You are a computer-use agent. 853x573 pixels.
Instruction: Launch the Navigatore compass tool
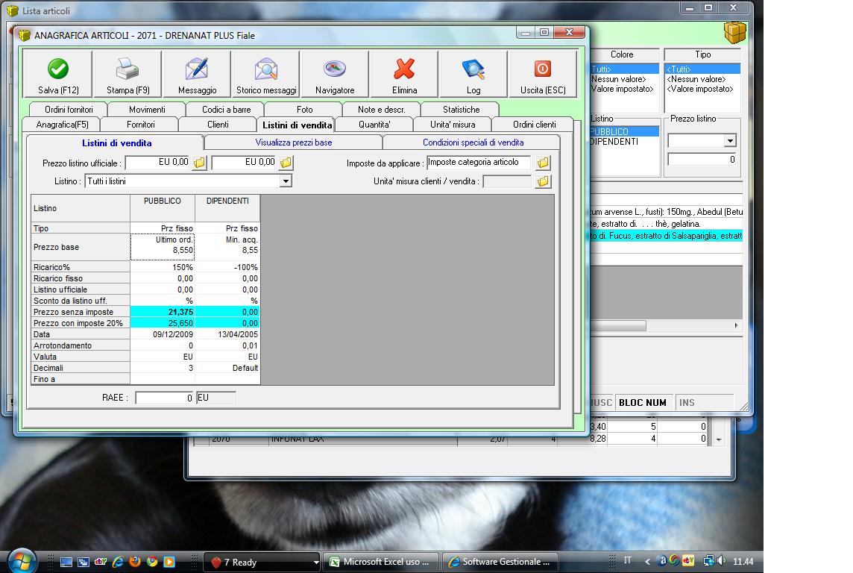point(335,75)
